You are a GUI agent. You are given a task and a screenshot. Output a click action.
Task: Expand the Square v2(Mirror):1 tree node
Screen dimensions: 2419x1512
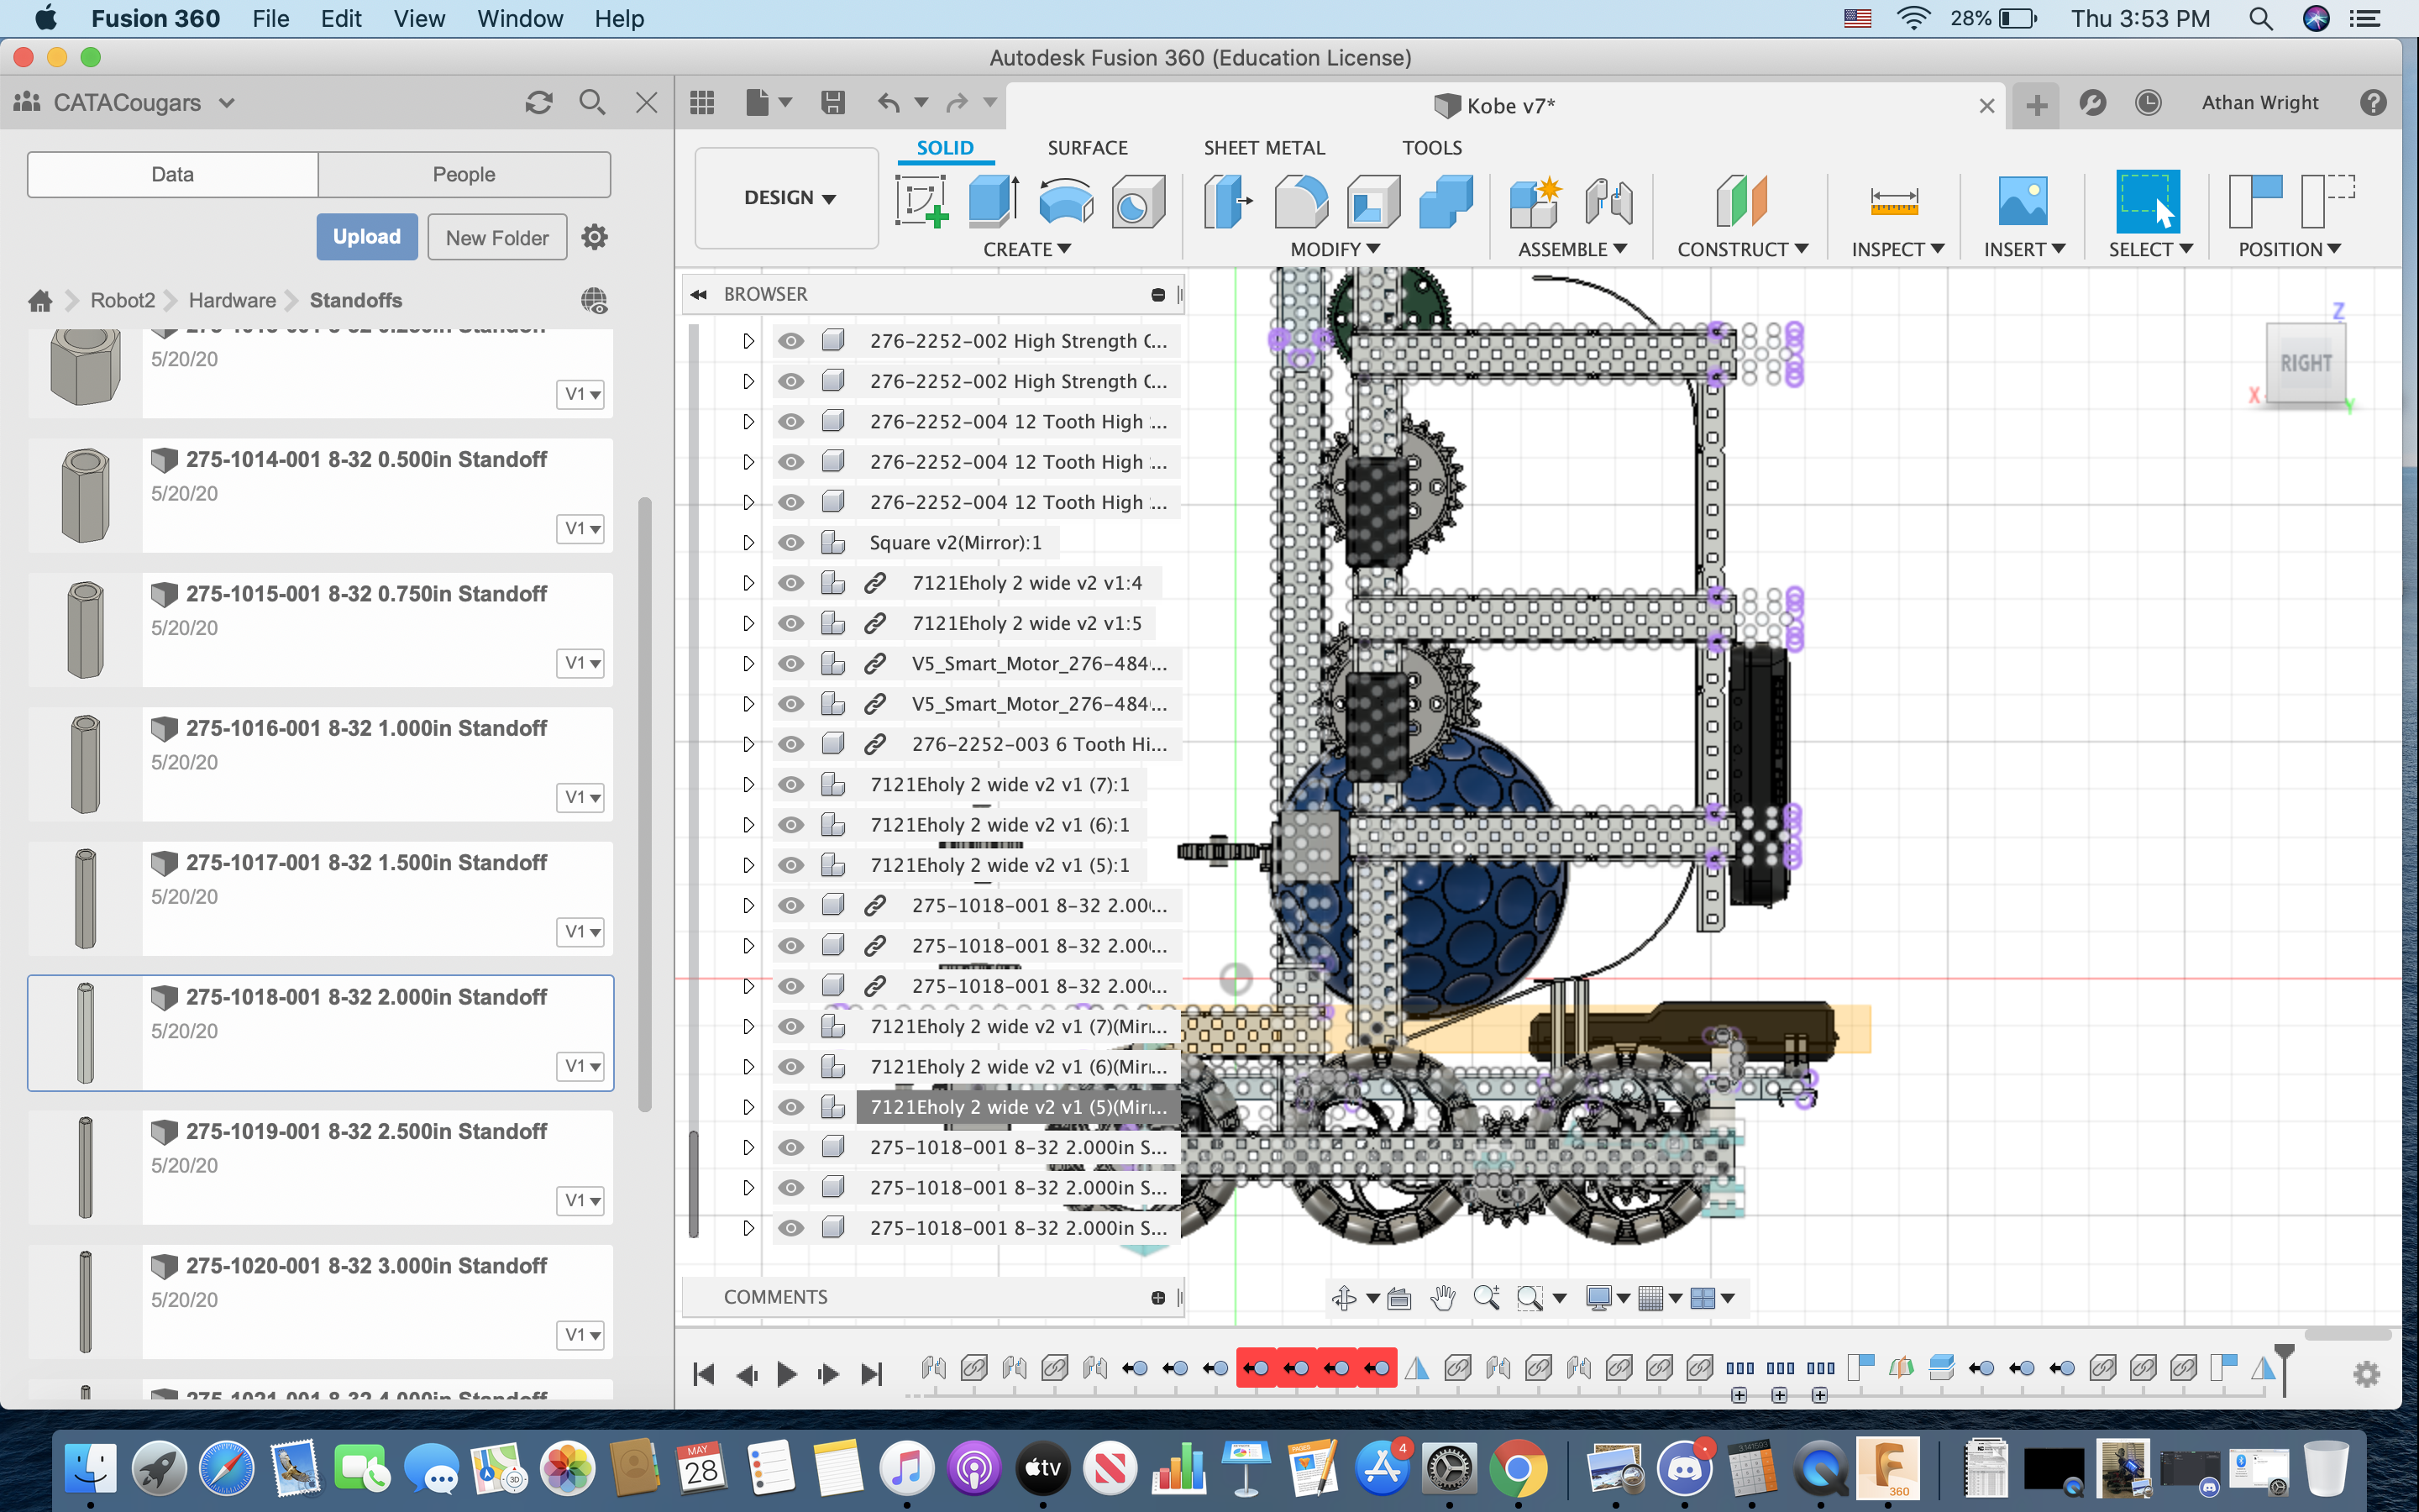pos(748,542)
